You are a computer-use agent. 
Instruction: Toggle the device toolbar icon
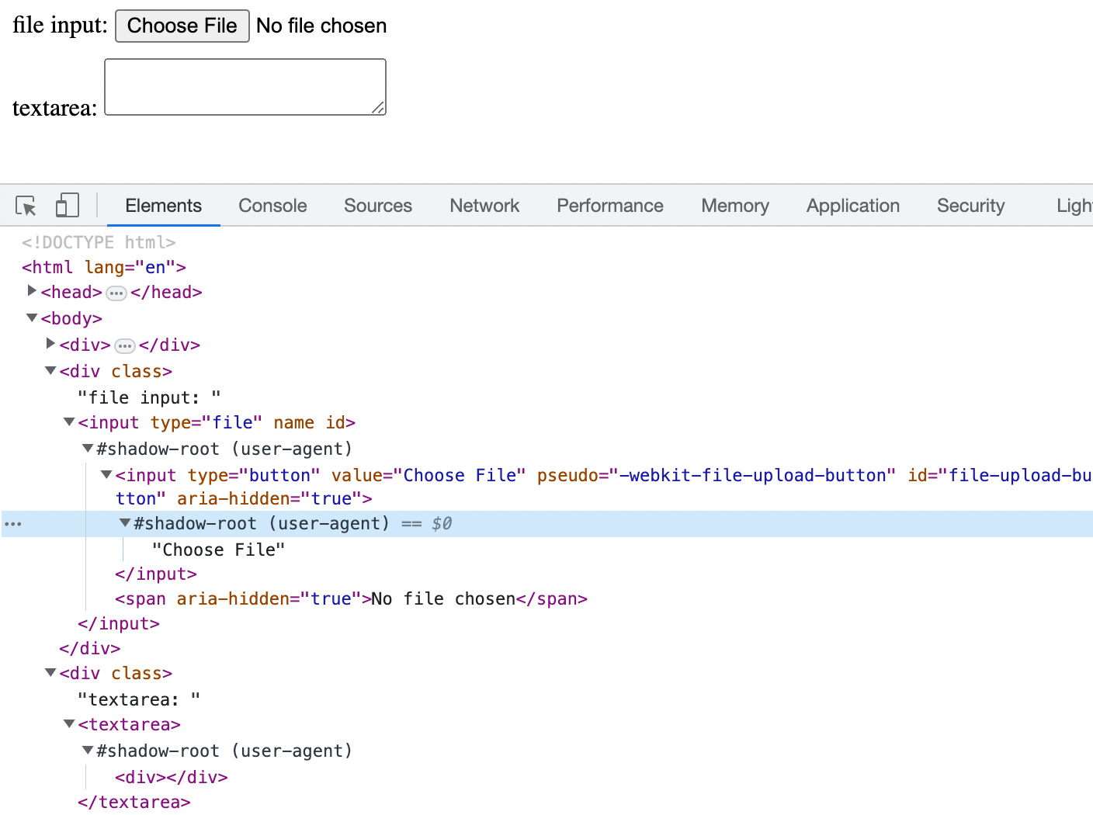(68, 206)
